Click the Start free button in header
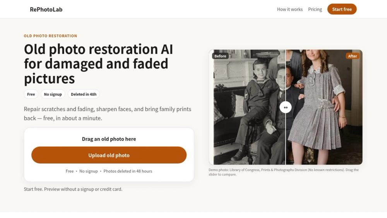This screenshot has width=387, height=218. click(x=342, y=9)
